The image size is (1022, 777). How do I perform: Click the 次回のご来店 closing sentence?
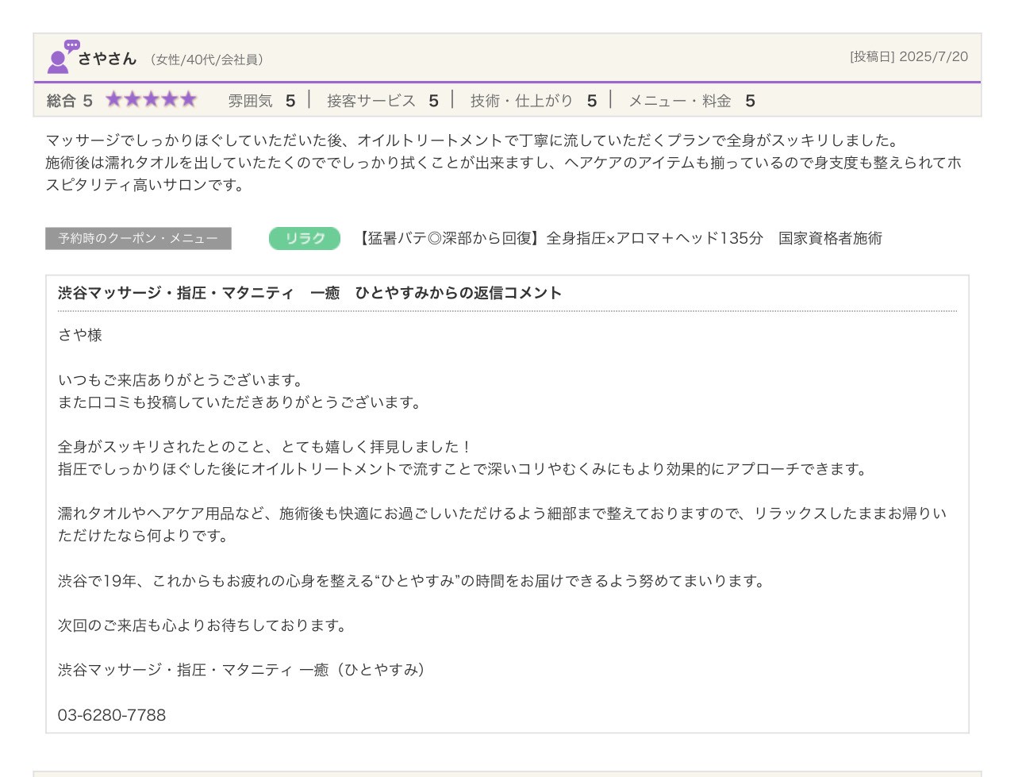pyautogui.click(x=203, y=625)
